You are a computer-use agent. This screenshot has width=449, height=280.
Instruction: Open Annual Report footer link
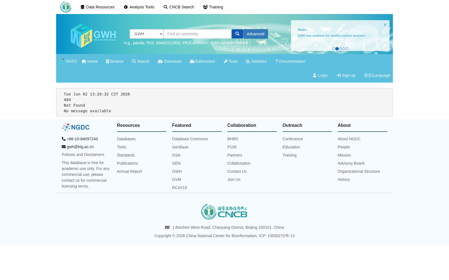pyautogui.click(x=129, y=171)
